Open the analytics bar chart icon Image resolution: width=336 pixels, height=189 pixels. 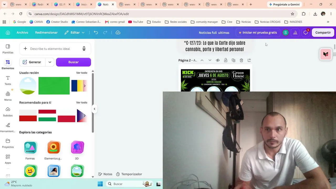(295, 33)
